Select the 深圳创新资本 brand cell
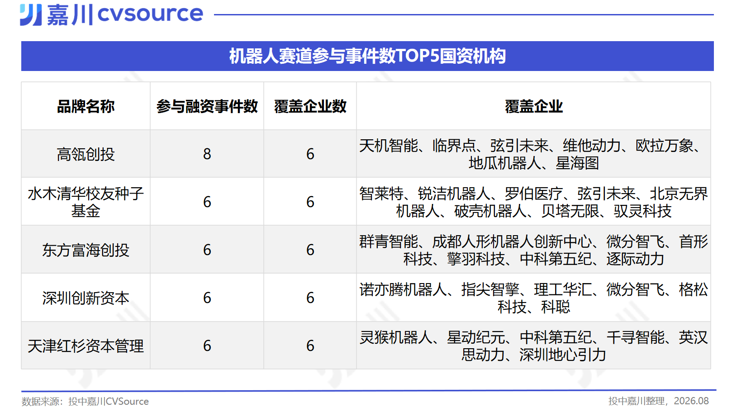The image size is (732, 407). coord(86,298)
